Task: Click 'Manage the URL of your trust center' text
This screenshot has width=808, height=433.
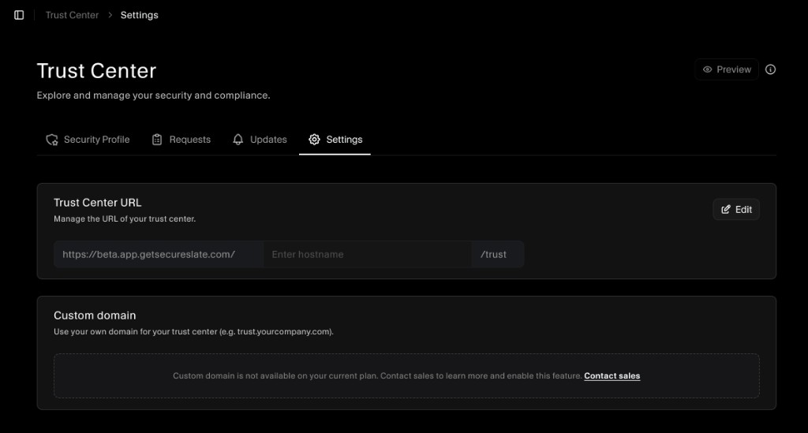Action: click(125, 218)
